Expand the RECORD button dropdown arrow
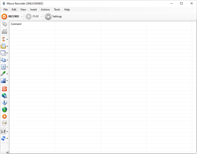Image resolution: width=197 pixels, height=154 pixels. click(x=22, y=16)
